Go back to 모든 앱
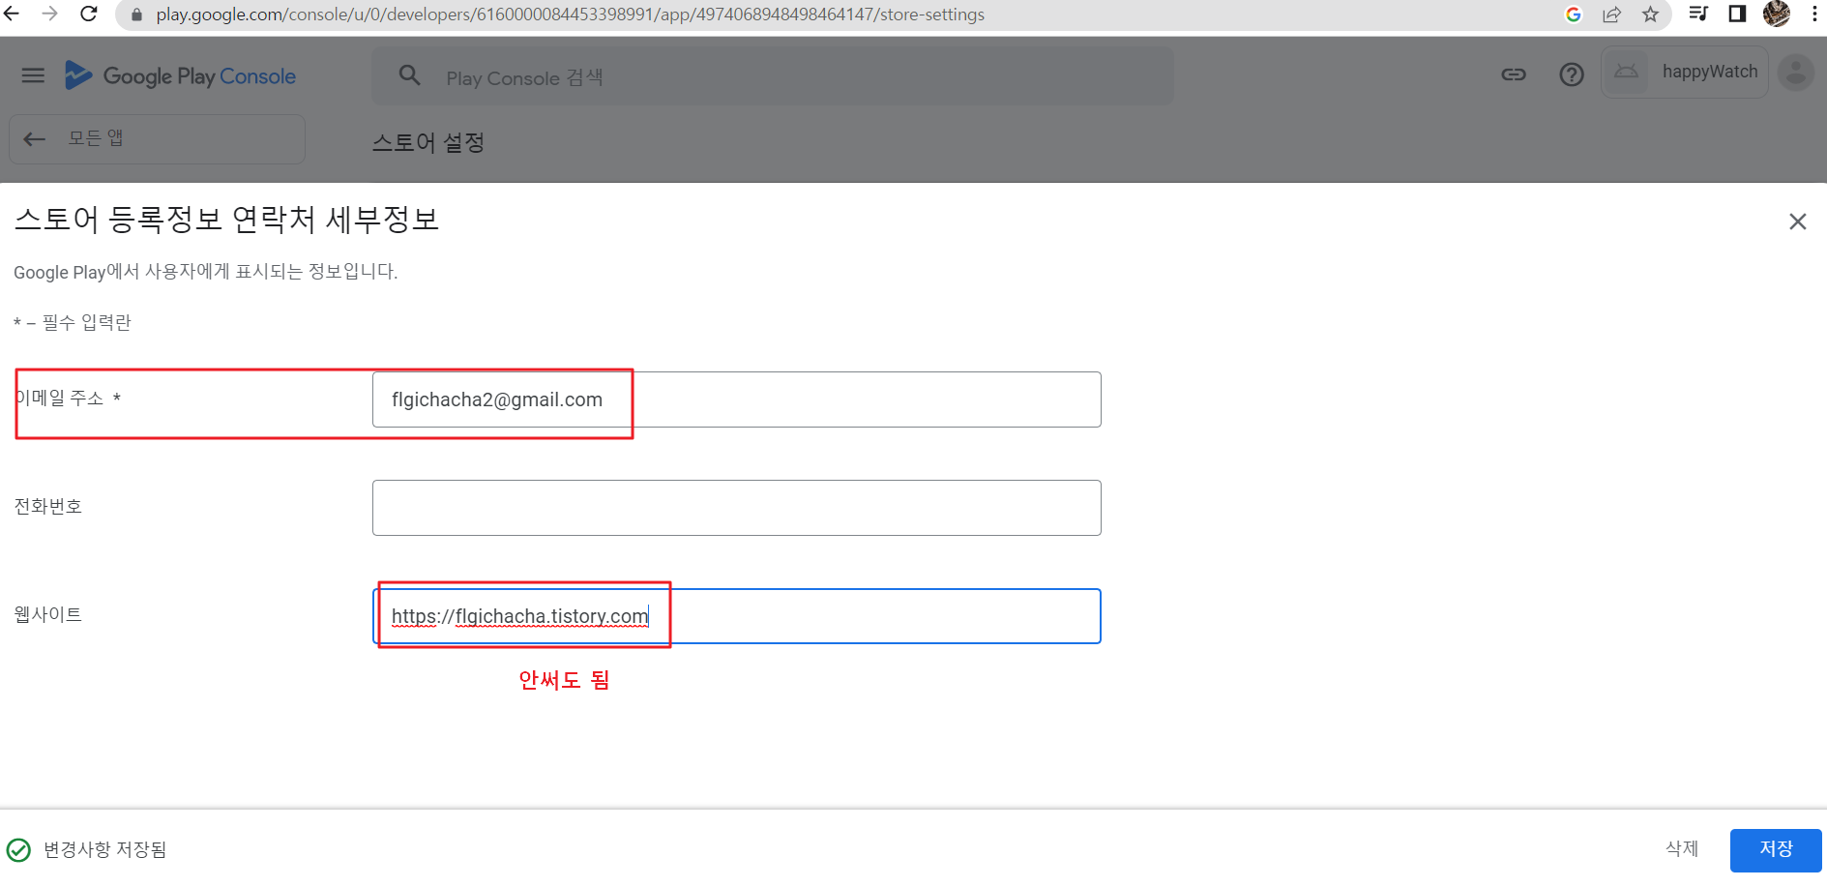1827x887 pixels. click(x=157, y=139)
